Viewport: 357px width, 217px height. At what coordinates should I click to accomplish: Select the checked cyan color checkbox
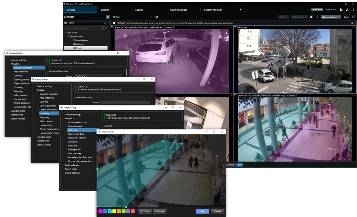point(110,211)
